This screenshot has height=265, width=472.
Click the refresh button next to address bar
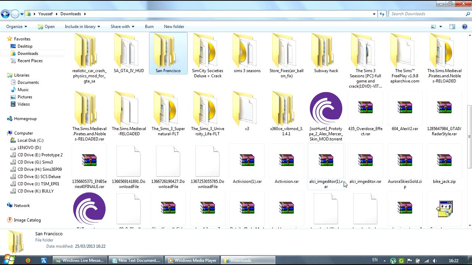[382, 14]
